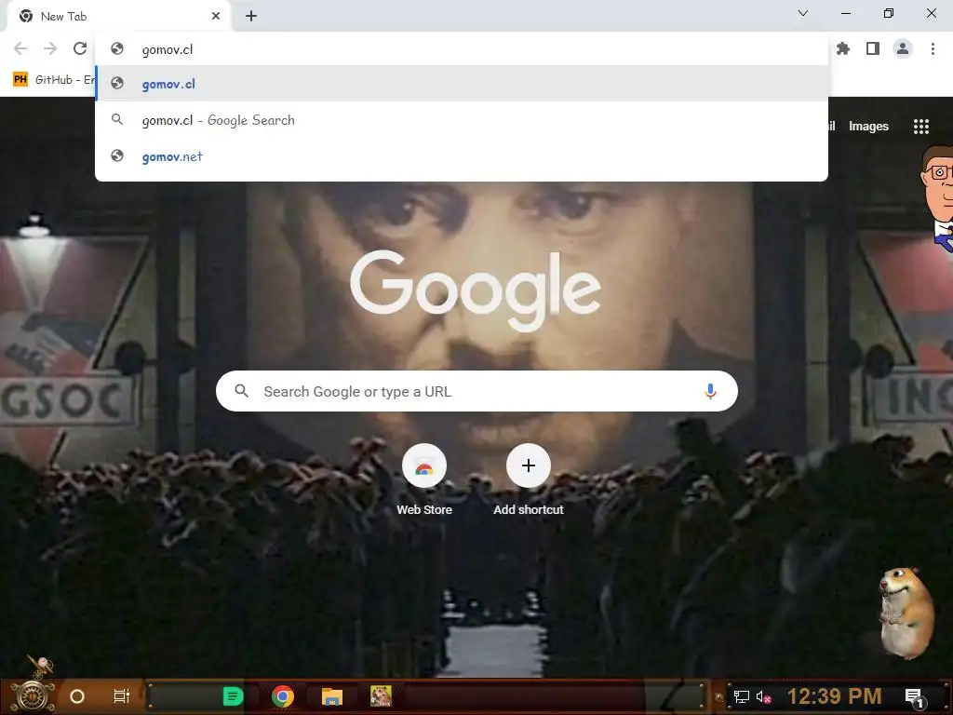Toggle the side panel icon
This screenshot has height=715, width=953.
873,48
